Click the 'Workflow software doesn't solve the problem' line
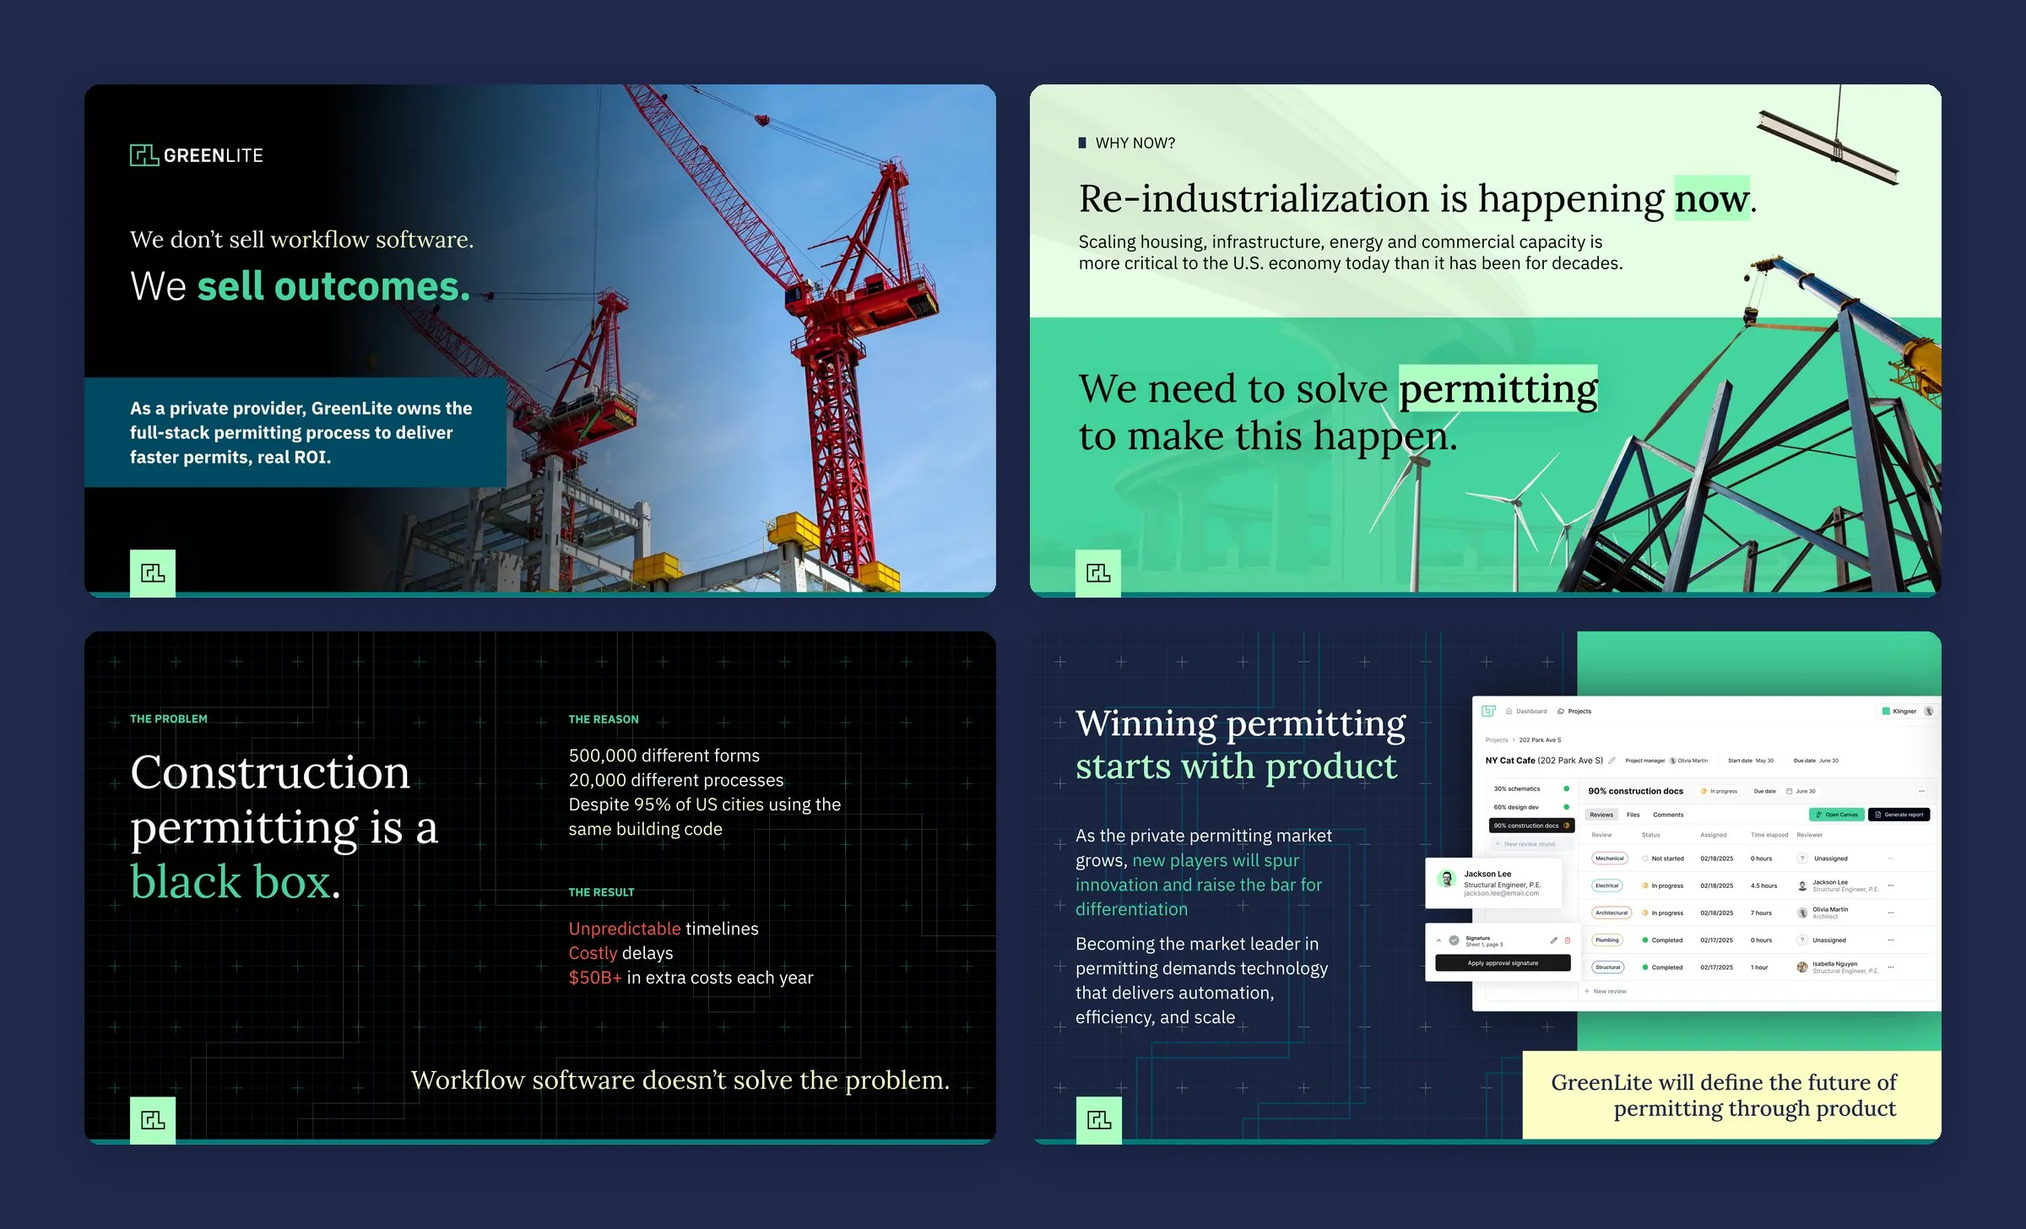 680,1080
